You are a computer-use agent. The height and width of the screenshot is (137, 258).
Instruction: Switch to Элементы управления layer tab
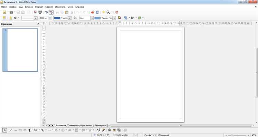click(x=80, y=126)
